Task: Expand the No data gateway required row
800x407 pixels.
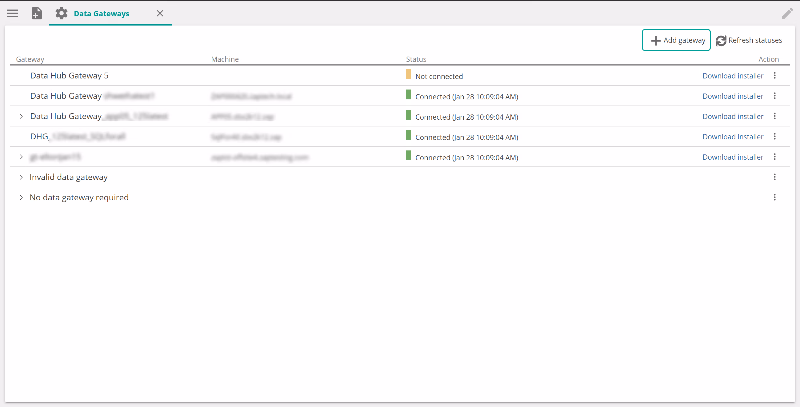Action: tap(21, 198)
